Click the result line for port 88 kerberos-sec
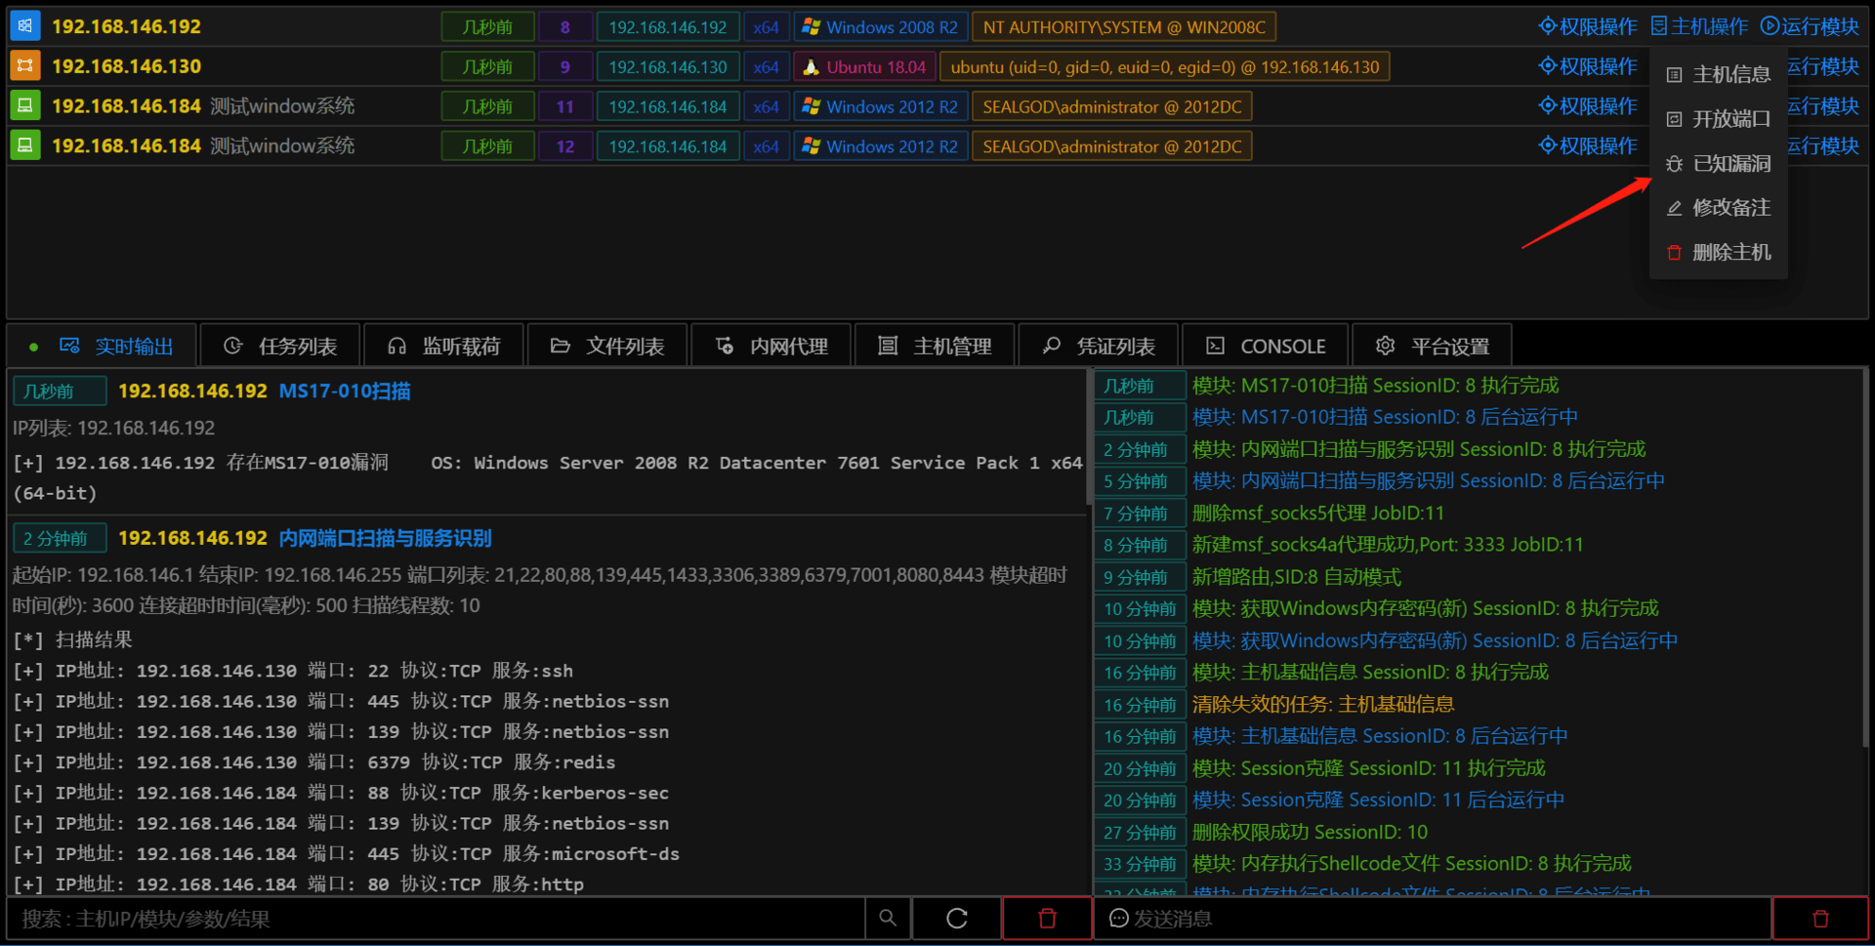 [x=341, y=793]
